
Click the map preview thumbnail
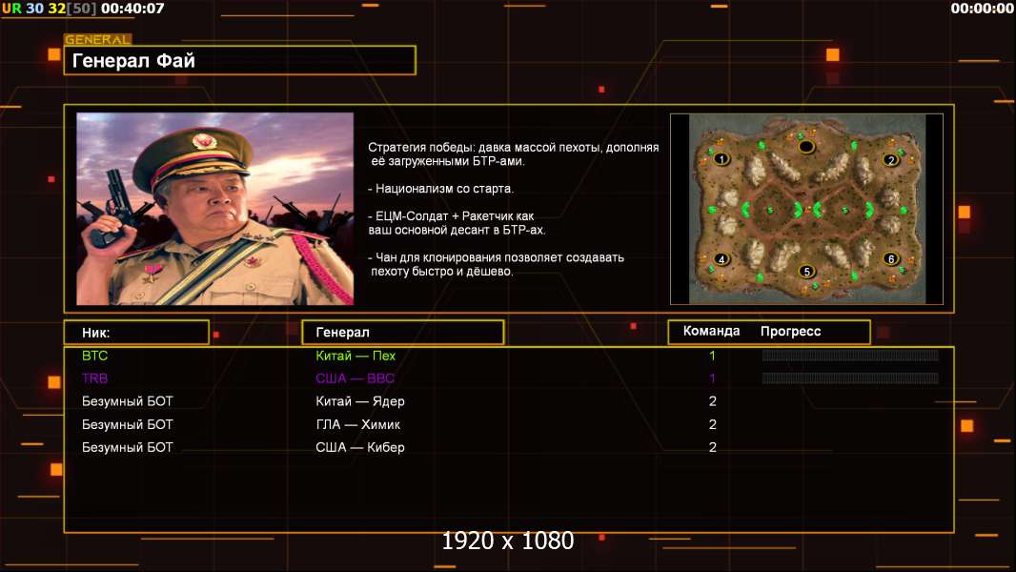(x=806, y=209)
